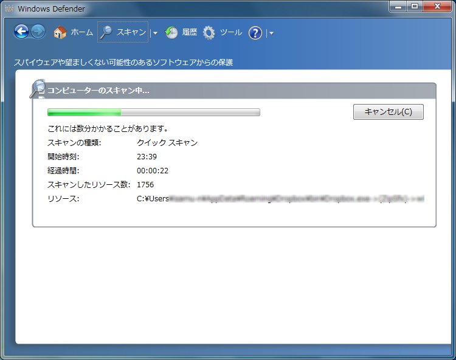Click the blue help question mark
The width and height of the screenshot is (456, 360).
[255, 33]
